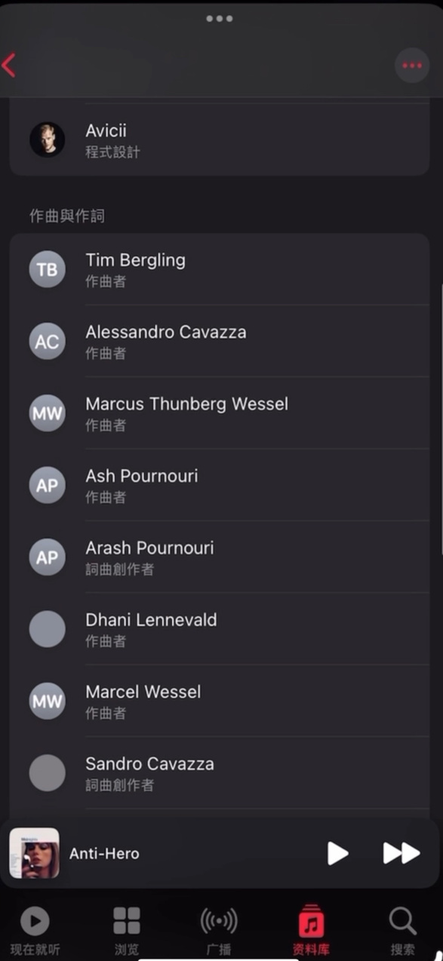Tap the three-dot grabber at top

(220, 18)
